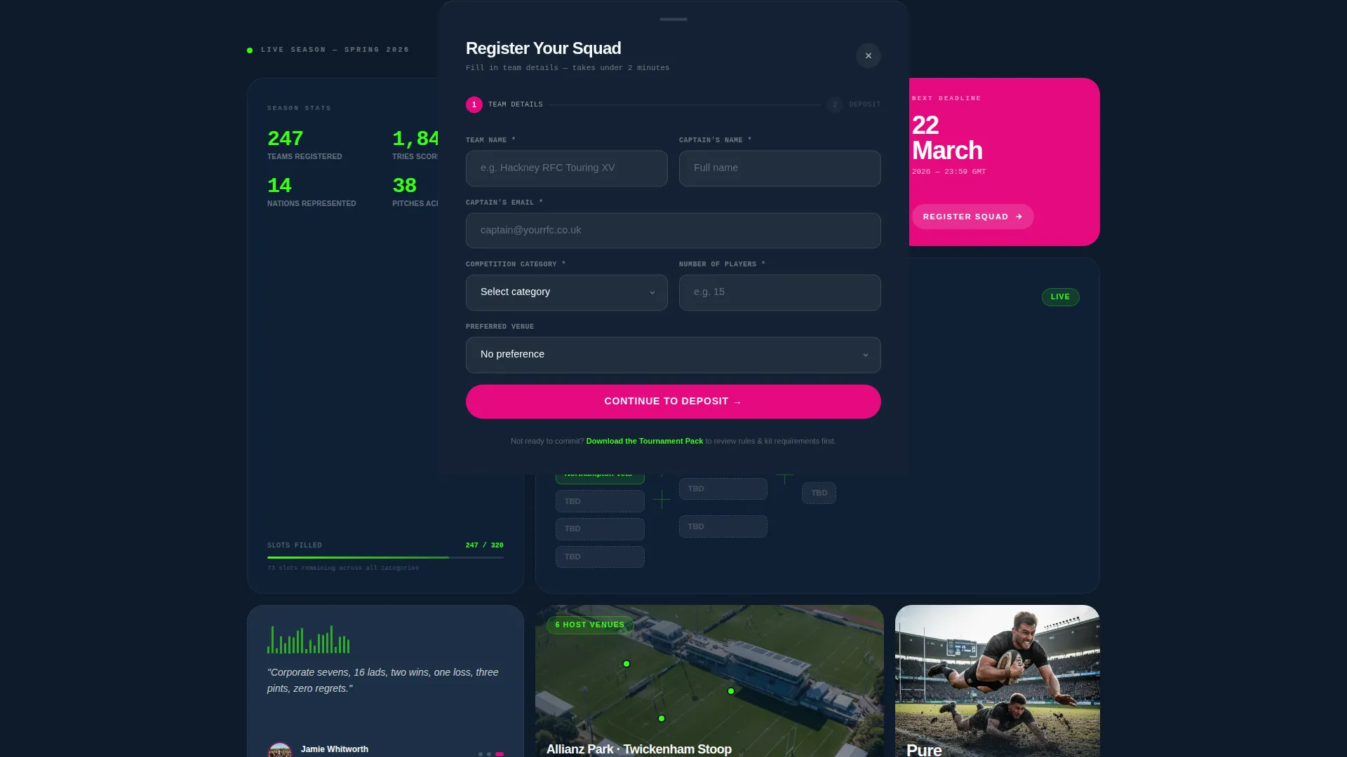Open the Preferred Venue dropdown

pyautogui.click(x=673, y=355)
